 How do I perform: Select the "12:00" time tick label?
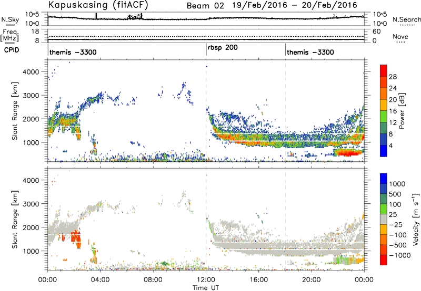coord(206,280)
